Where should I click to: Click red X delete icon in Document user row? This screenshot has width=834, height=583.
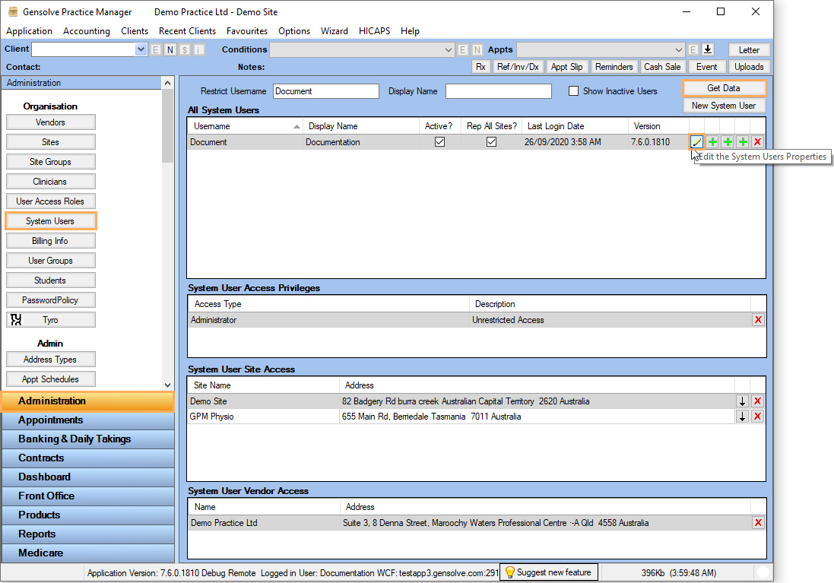click(x=757, y=142)
